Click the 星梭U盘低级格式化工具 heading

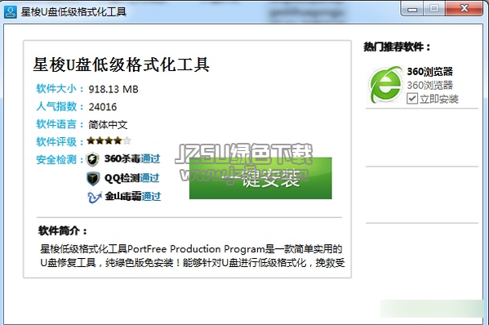(x=122, y=65)
